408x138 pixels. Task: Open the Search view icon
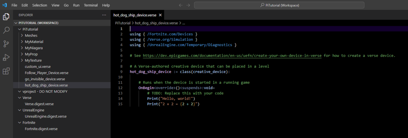point(6,30)
